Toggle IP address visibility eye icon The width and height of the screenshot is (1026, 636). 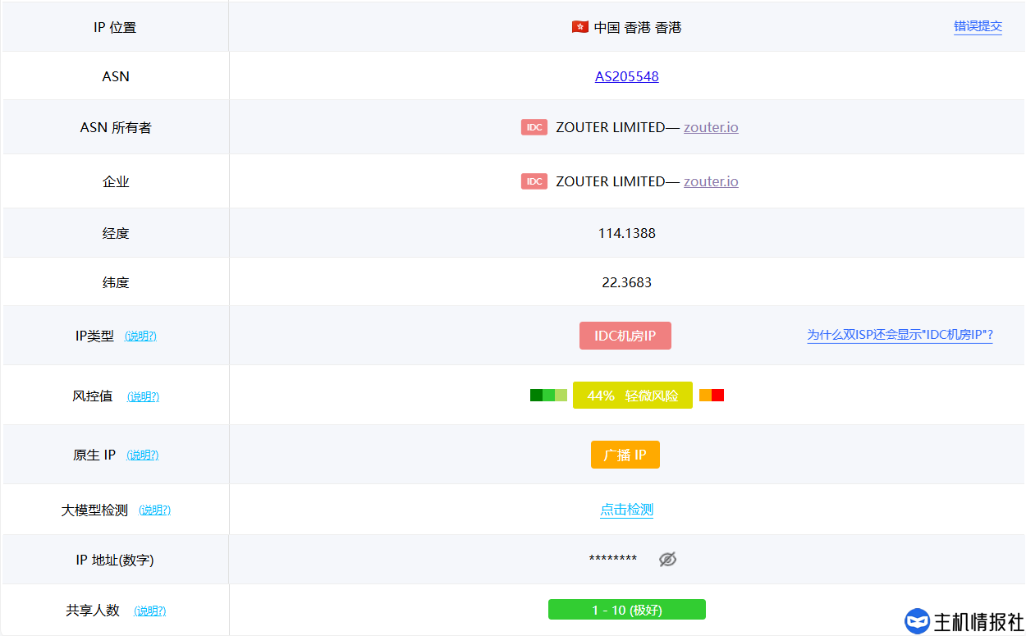(667, 560)
